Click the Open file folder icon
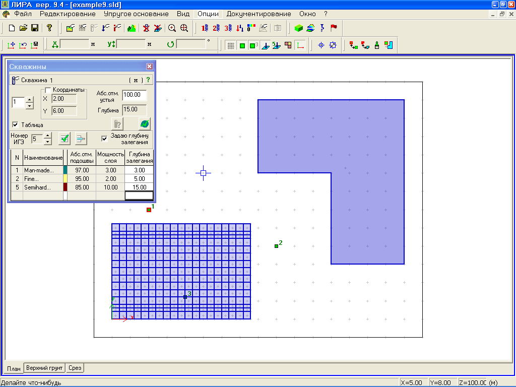This screenshot has width=516, height=387. (x=23, y=28)
